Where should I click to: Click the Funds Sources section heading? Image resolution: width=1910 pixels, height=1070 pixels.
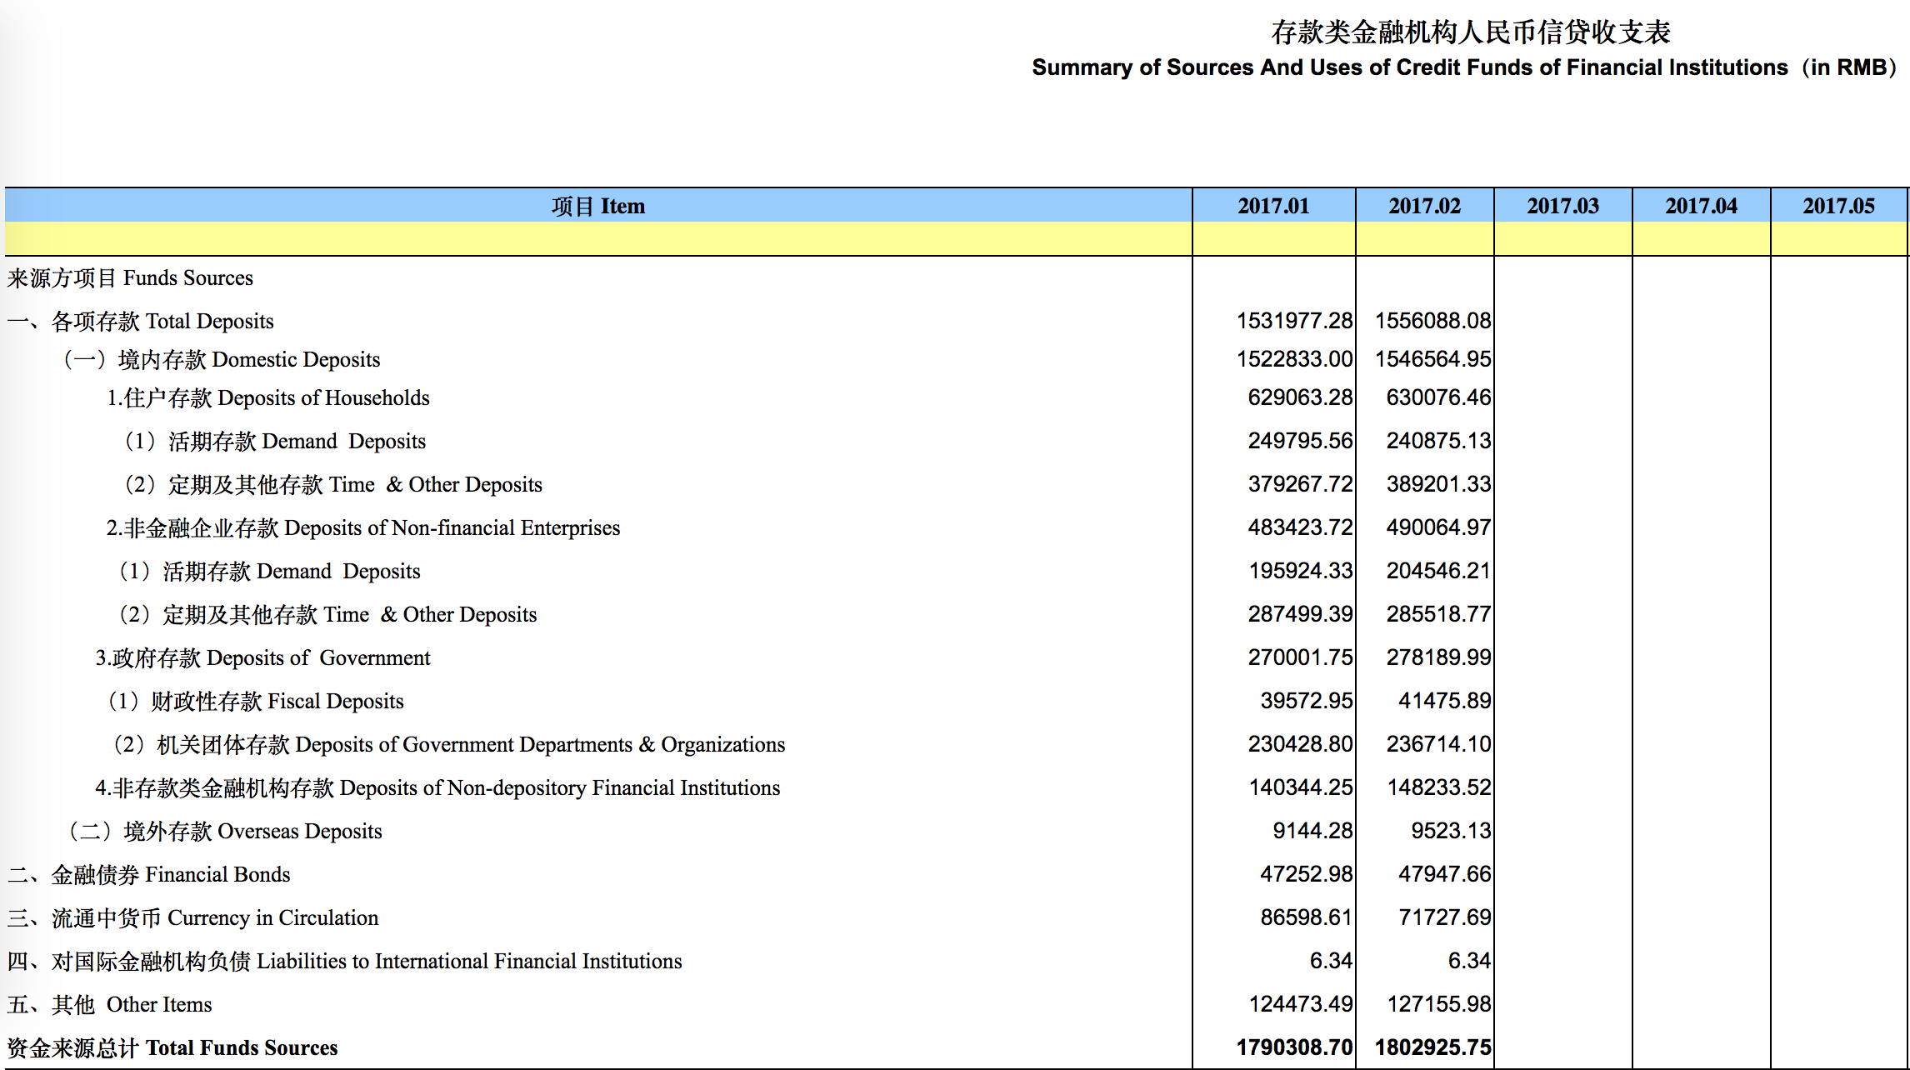pos(130,277)
